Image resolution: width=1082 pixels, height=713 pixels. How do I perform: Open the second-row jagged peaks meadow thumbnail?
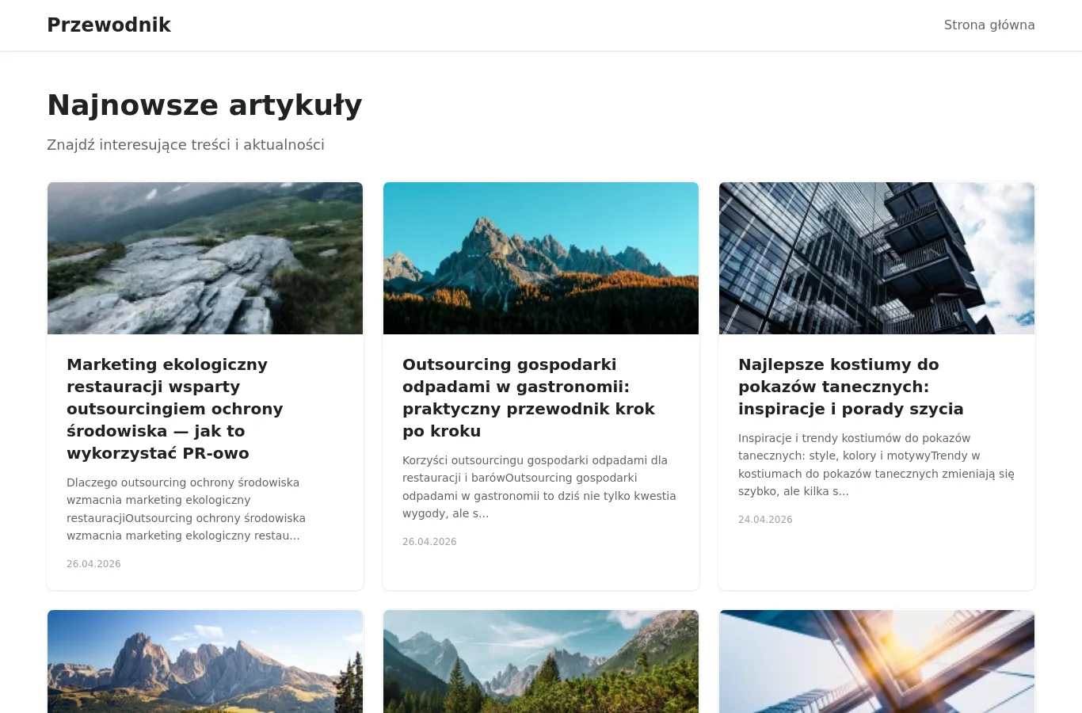205,662
